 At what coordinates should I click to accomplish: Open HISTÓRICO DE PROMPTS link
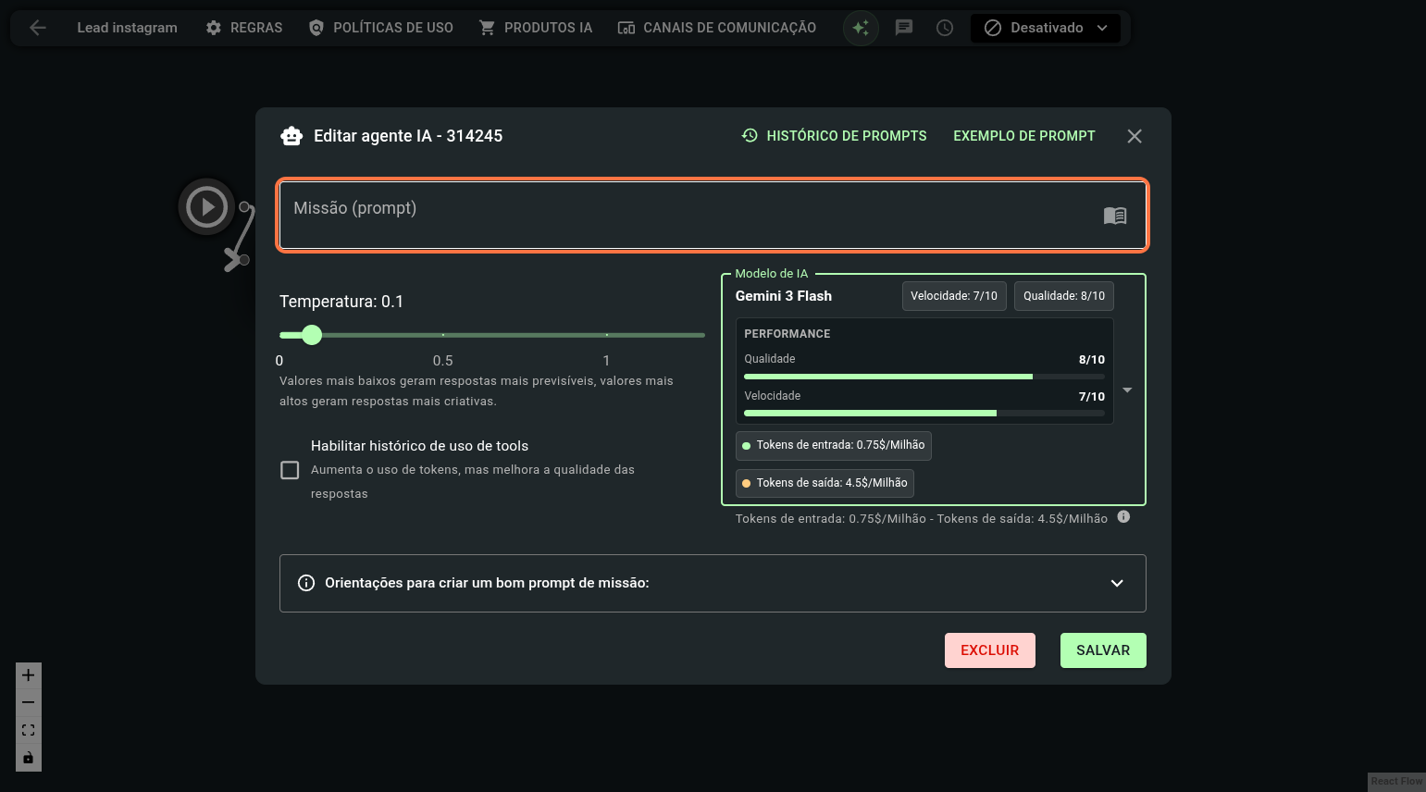834,136
